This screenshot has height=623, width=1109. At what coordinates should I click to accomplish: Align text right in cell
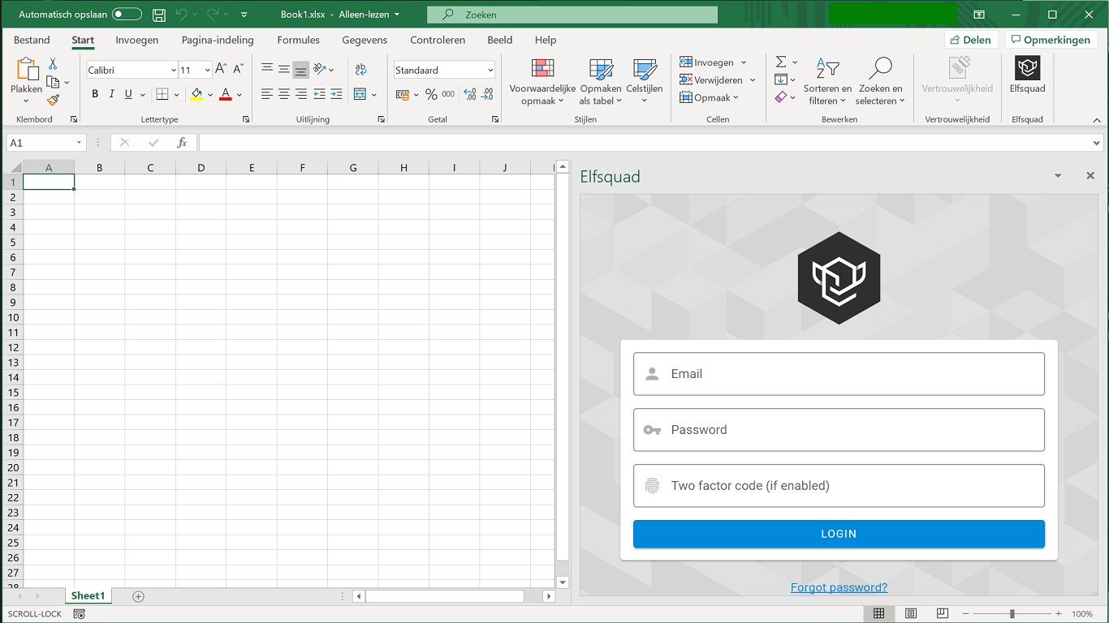coord(300,95)
